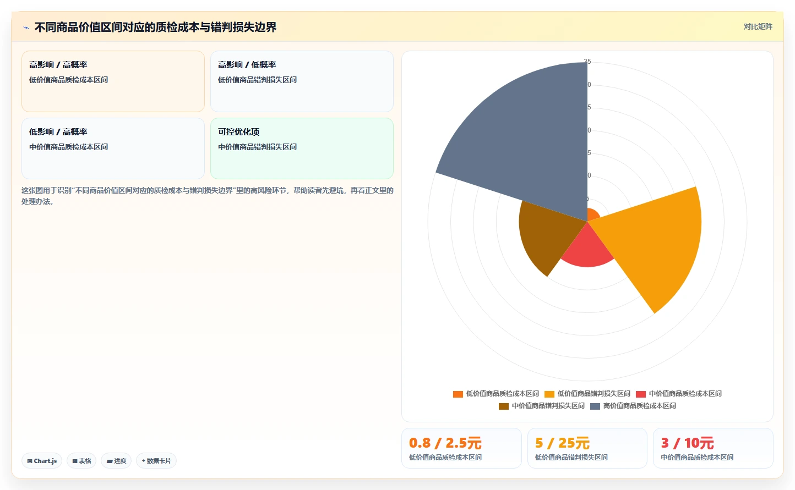Select the 高影响 / 高概率 matrix card
Screen dimensions: 795x490
point(113,81)
